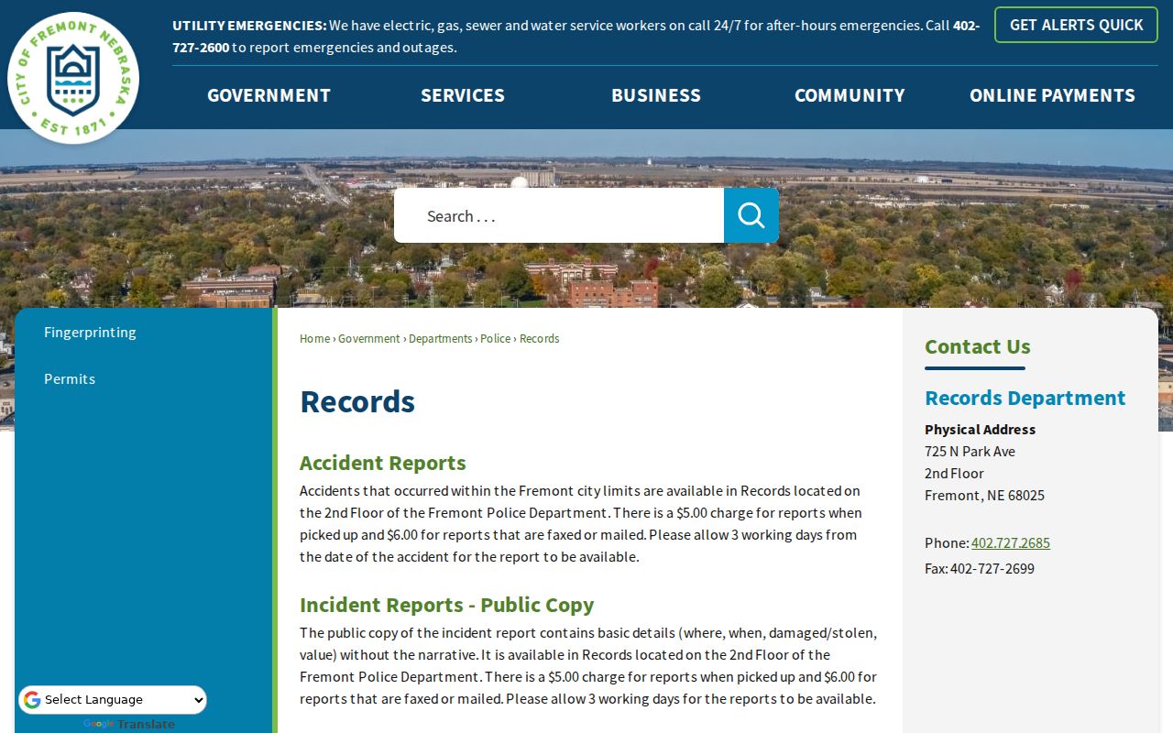This screenshot has width=1173, height=733.
Task: Click into the Search input field
Action: click(x=559, y=215)
